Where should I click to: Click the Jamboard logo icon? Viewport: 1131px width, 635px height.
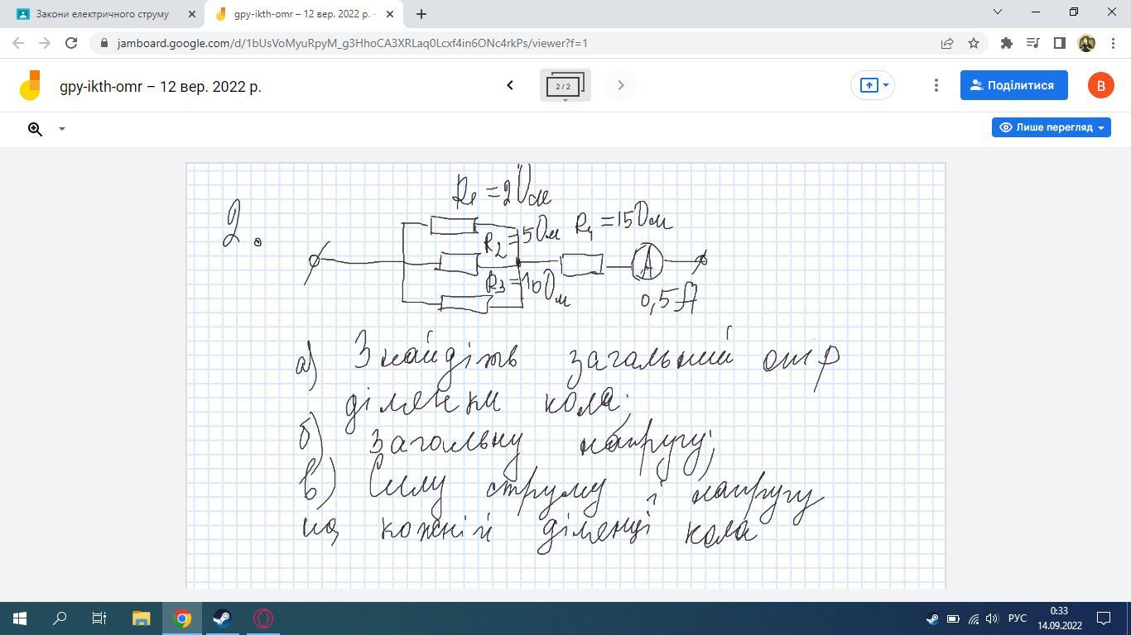(31, 85)
